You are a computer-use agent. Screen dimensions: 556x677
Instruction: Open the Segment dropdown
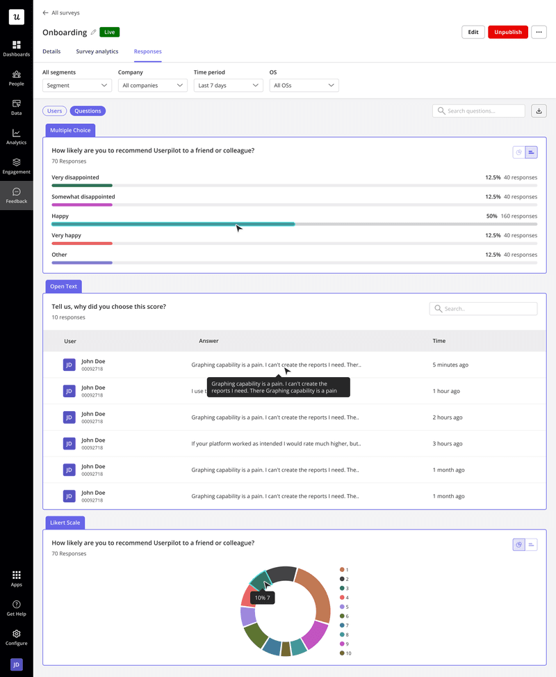[76, 85]
